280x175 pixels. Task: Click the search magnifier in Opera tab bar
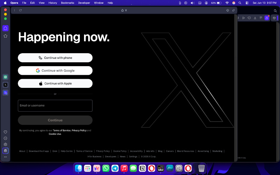pyautogui.click(x=275, y=11)
